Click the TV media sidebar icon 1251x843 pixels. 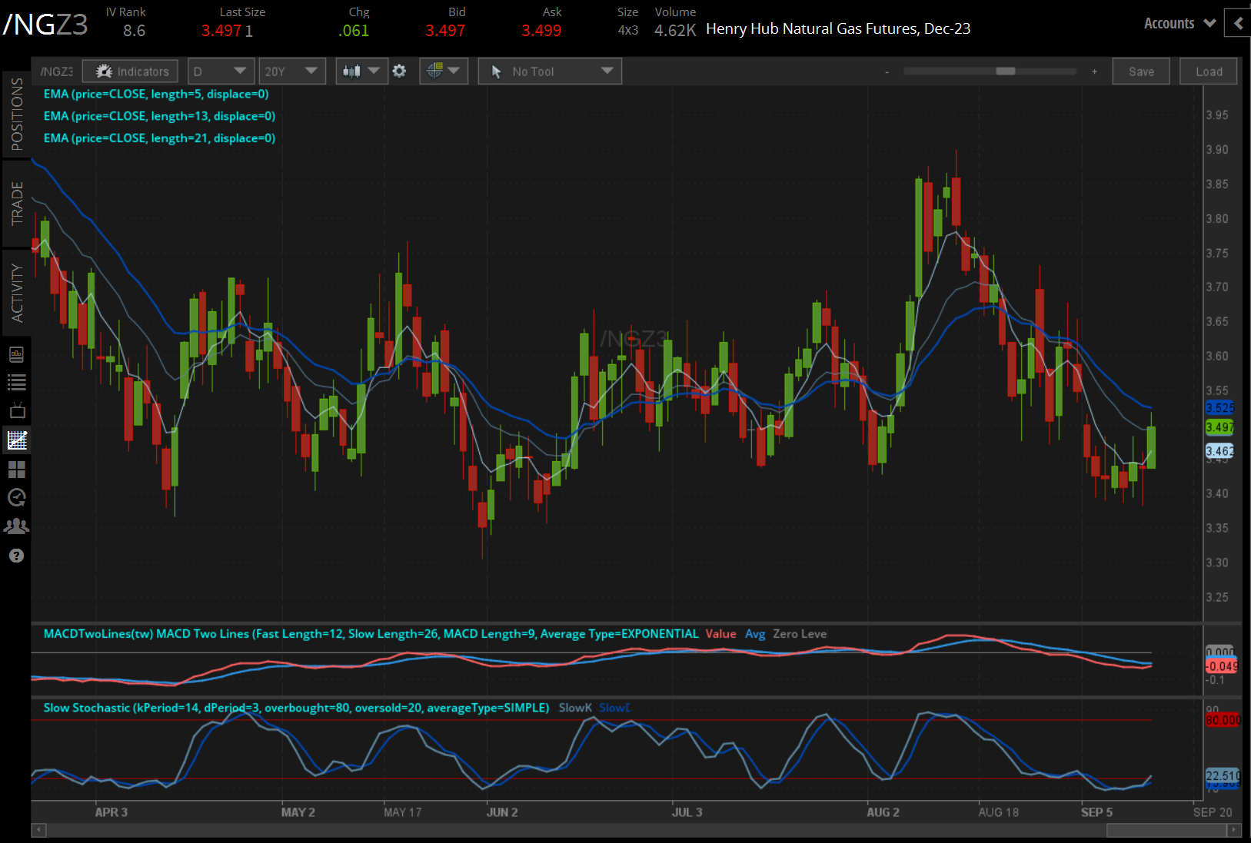(16, 410)
